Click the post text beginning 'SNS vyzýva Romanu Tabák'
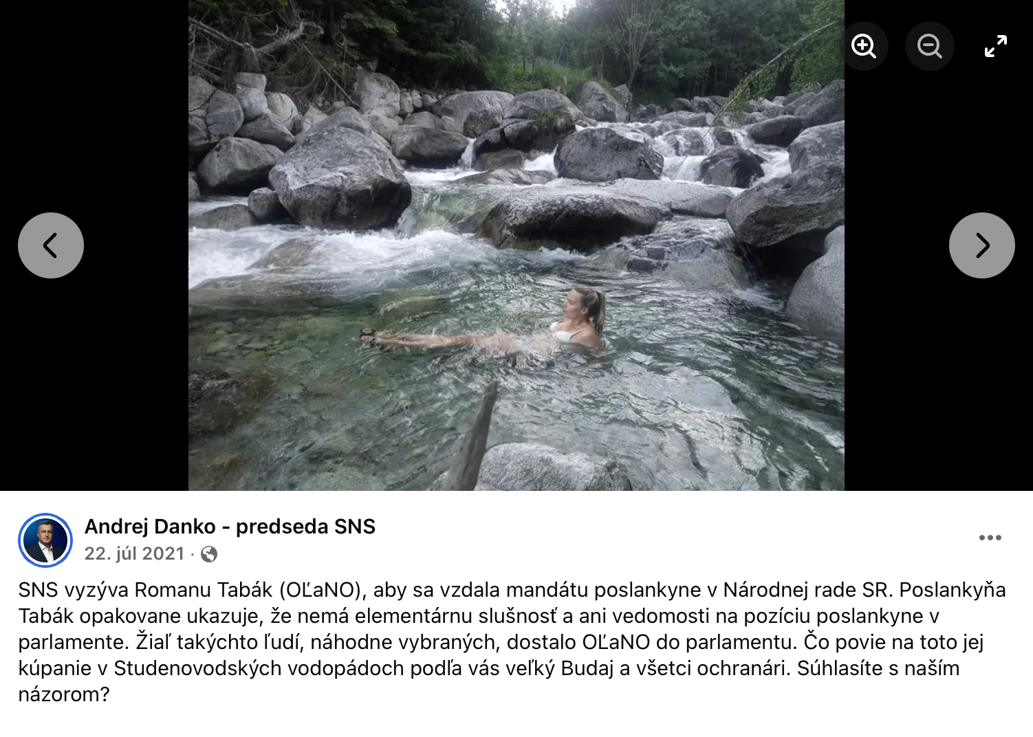This screenshot has width=1033, height=737. (512, 642)
